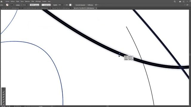191x107 pixels.
Task: Switch to the active 285,75 % document tab
Action: click(x=84, y=8)
